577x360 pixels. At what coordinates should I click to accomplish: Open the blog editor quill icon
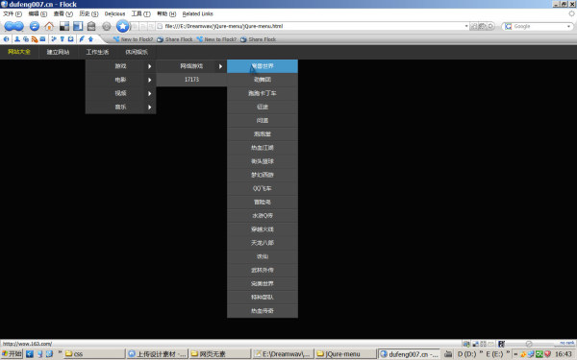pyautogui.click(x=82, y=39)
